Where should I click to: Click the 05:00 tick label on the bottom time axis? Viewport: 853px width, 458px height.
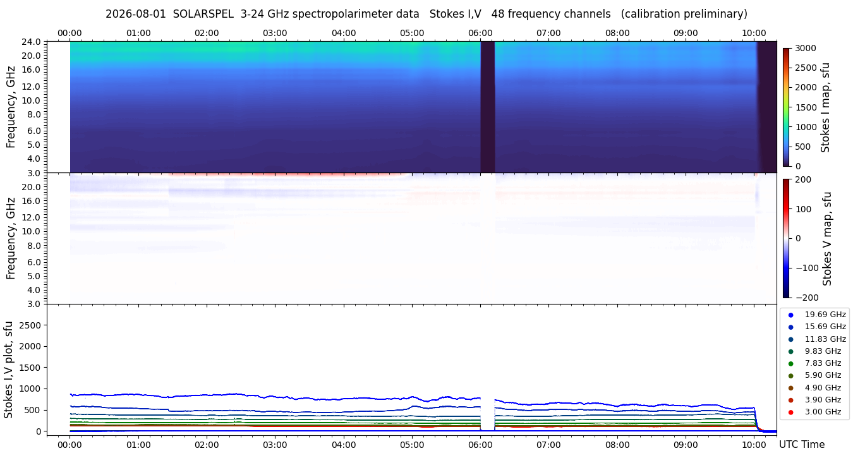pyautogui.click(x=412, y=445)
